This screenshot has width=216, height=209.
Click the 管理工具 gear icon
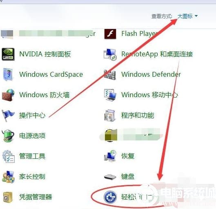coord(8,156)
